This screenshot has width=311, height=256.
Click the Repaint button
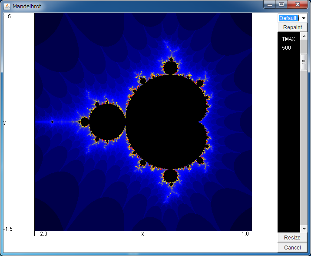pos(292,27)
